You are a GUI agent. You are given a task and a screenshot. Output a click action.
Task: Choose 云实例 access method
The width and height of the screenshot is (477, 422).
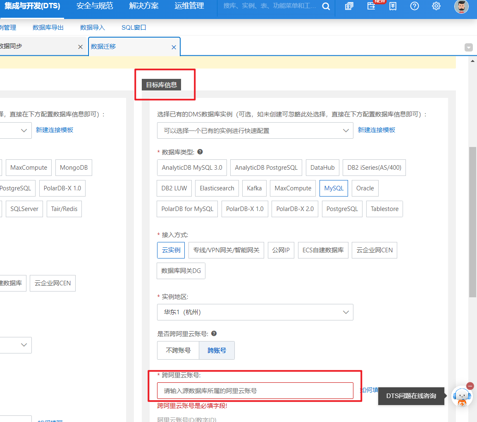coord(171,250)
